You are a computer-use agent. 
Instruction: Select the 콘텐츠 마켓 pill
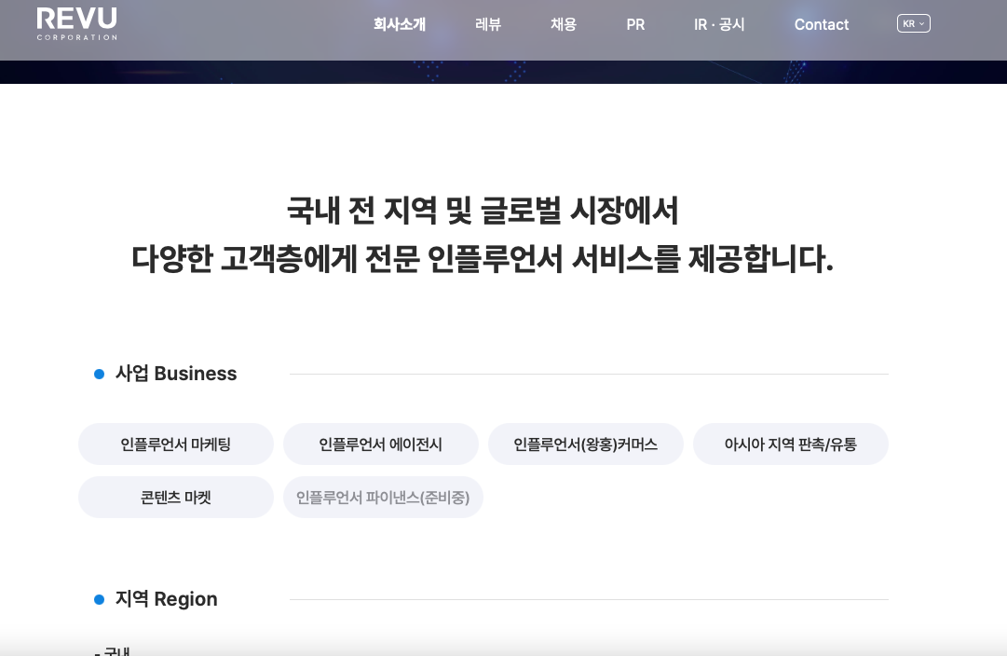[176, 498]
